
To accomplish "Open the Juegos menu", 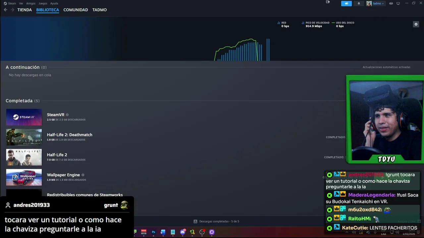I will [43, 3].
